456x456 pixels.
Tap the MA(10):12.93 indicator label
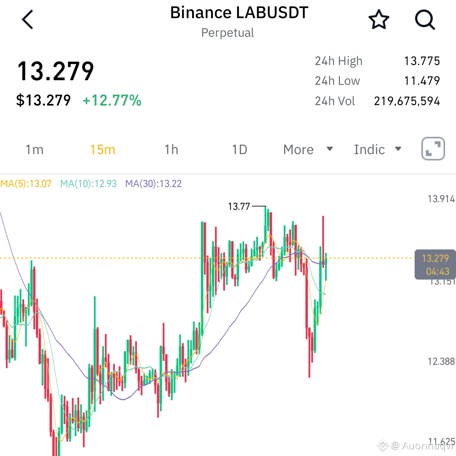(88, 184)
